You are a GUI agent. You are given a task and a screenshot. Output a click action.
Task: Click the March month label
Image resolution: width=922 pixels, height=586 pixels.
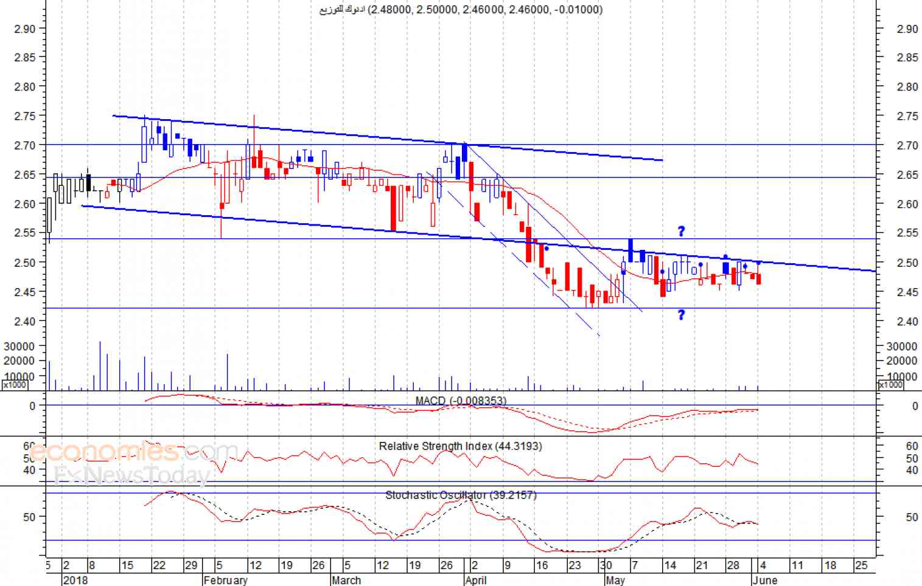click(x=346, y=580)
